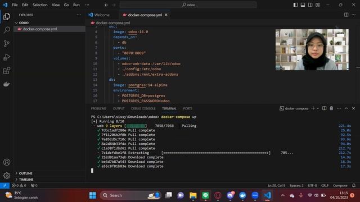Open Source Control view
The image size is (360, 202).
click(7, 44)
